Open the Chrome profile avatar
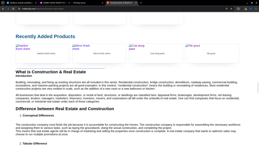Image resolution: width=259 pixels, height=147 pixels. [x=251, y=9]
